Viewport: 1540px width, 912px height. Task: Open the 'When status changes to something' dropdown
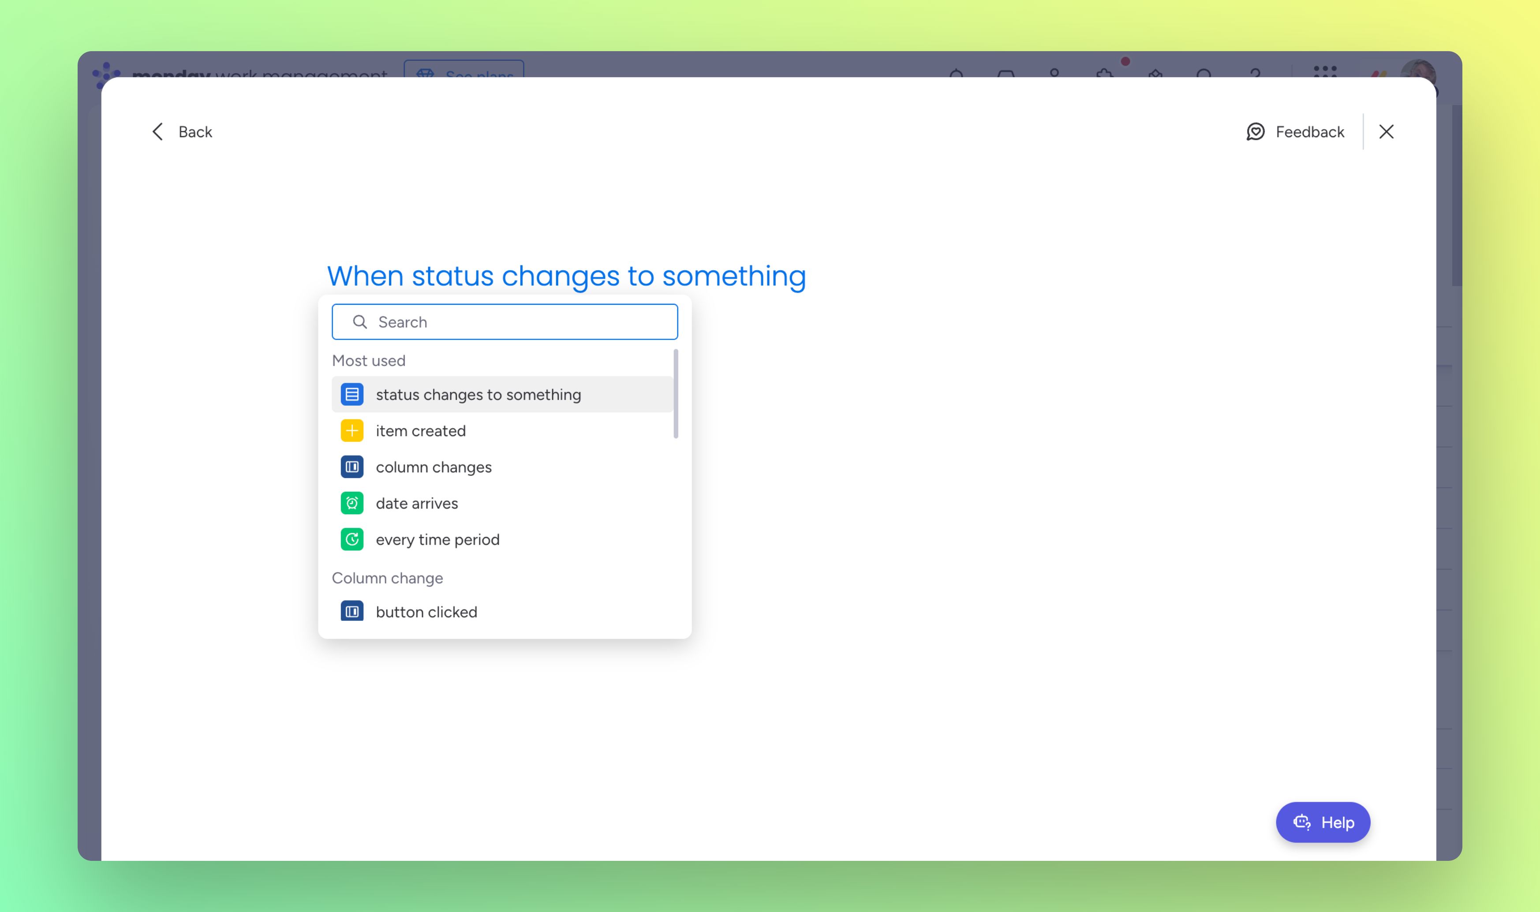(566, 276)
